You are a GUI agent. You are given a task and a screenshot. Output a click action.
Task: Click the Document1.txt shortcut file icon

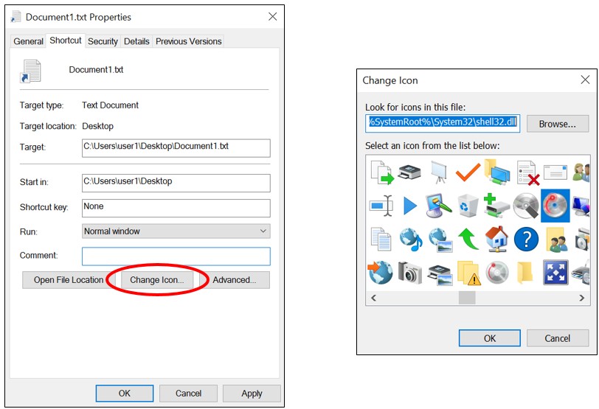(30, 71)
